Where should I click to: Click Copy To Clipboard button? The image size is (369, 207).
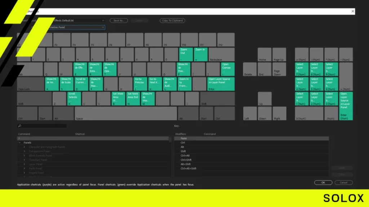click(172, 20)
